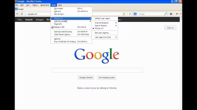Image resolution: width=197 pixels, height=110 pixels.
Task: Choose Show Firefinder for Firebug
Action: pyautogui.click(x=71, y=42)
